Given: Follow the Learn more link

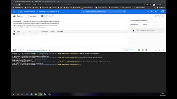Looking at the screenshot, I should 42,27.
